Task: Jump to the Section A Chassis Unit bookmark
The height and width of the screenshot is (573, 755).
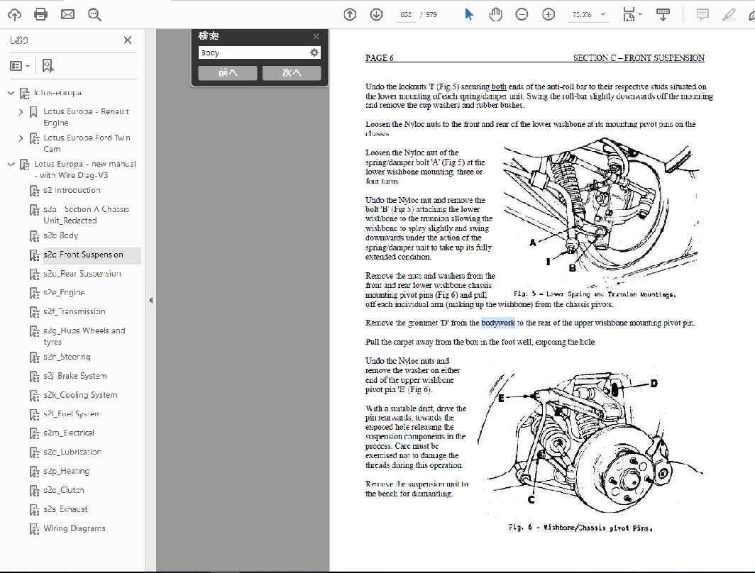Action: pyautogui.click(x=86, y=215)
